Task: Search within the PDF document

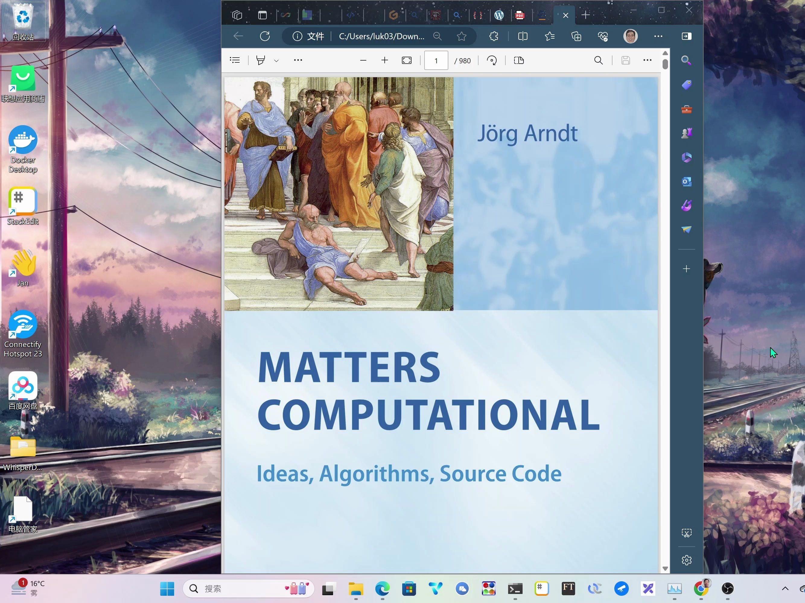Action: (x=598, y=60)
